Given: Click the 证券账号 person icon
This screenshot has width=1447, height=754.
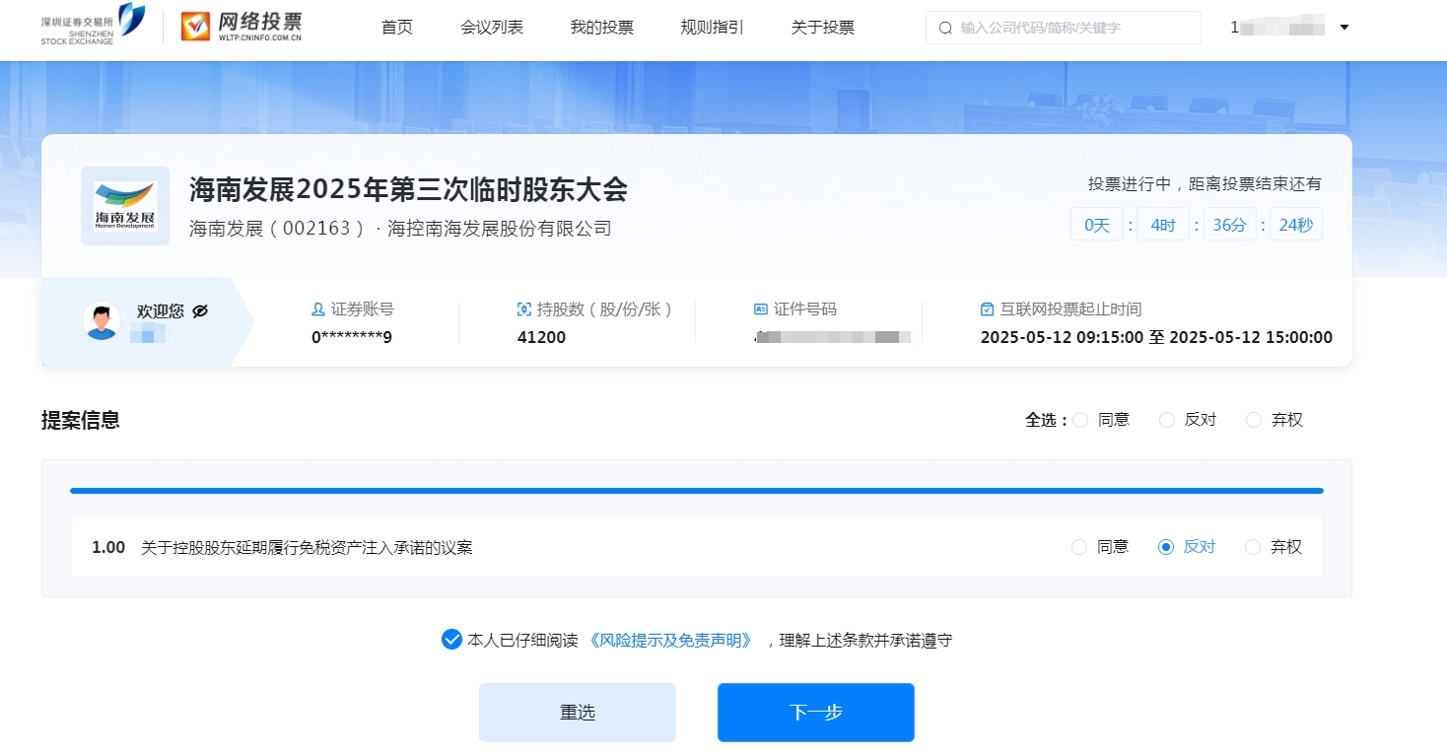Looking at the screenshot, I should (x=318, y=309).
